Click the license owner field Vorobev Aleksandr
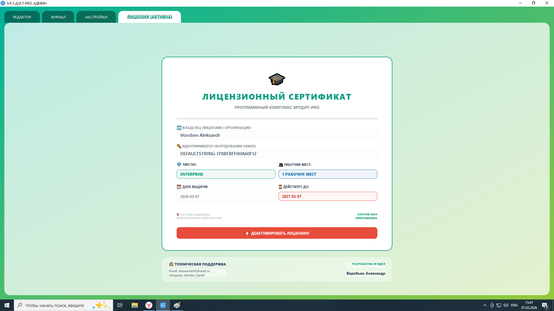 [x=277, y=135]
